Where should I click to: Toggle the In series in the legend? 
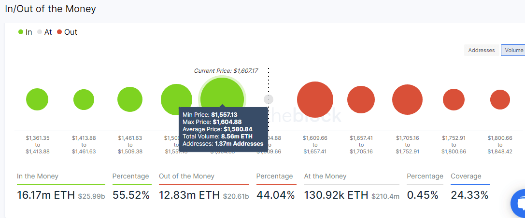pos(25,32)
